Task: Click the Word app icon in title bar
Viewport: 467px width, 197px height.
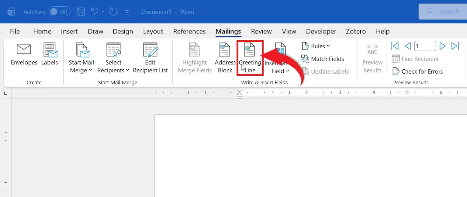Action: click(11, 12)
